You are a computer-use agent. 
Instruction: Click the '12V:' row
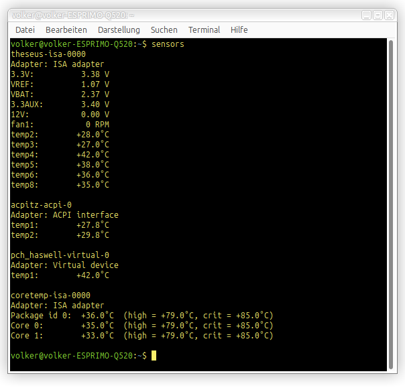60,115
